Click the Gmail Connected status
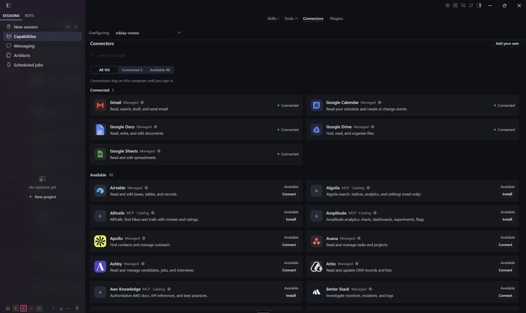The image size is (526, 313). click(x=288, y=106)
